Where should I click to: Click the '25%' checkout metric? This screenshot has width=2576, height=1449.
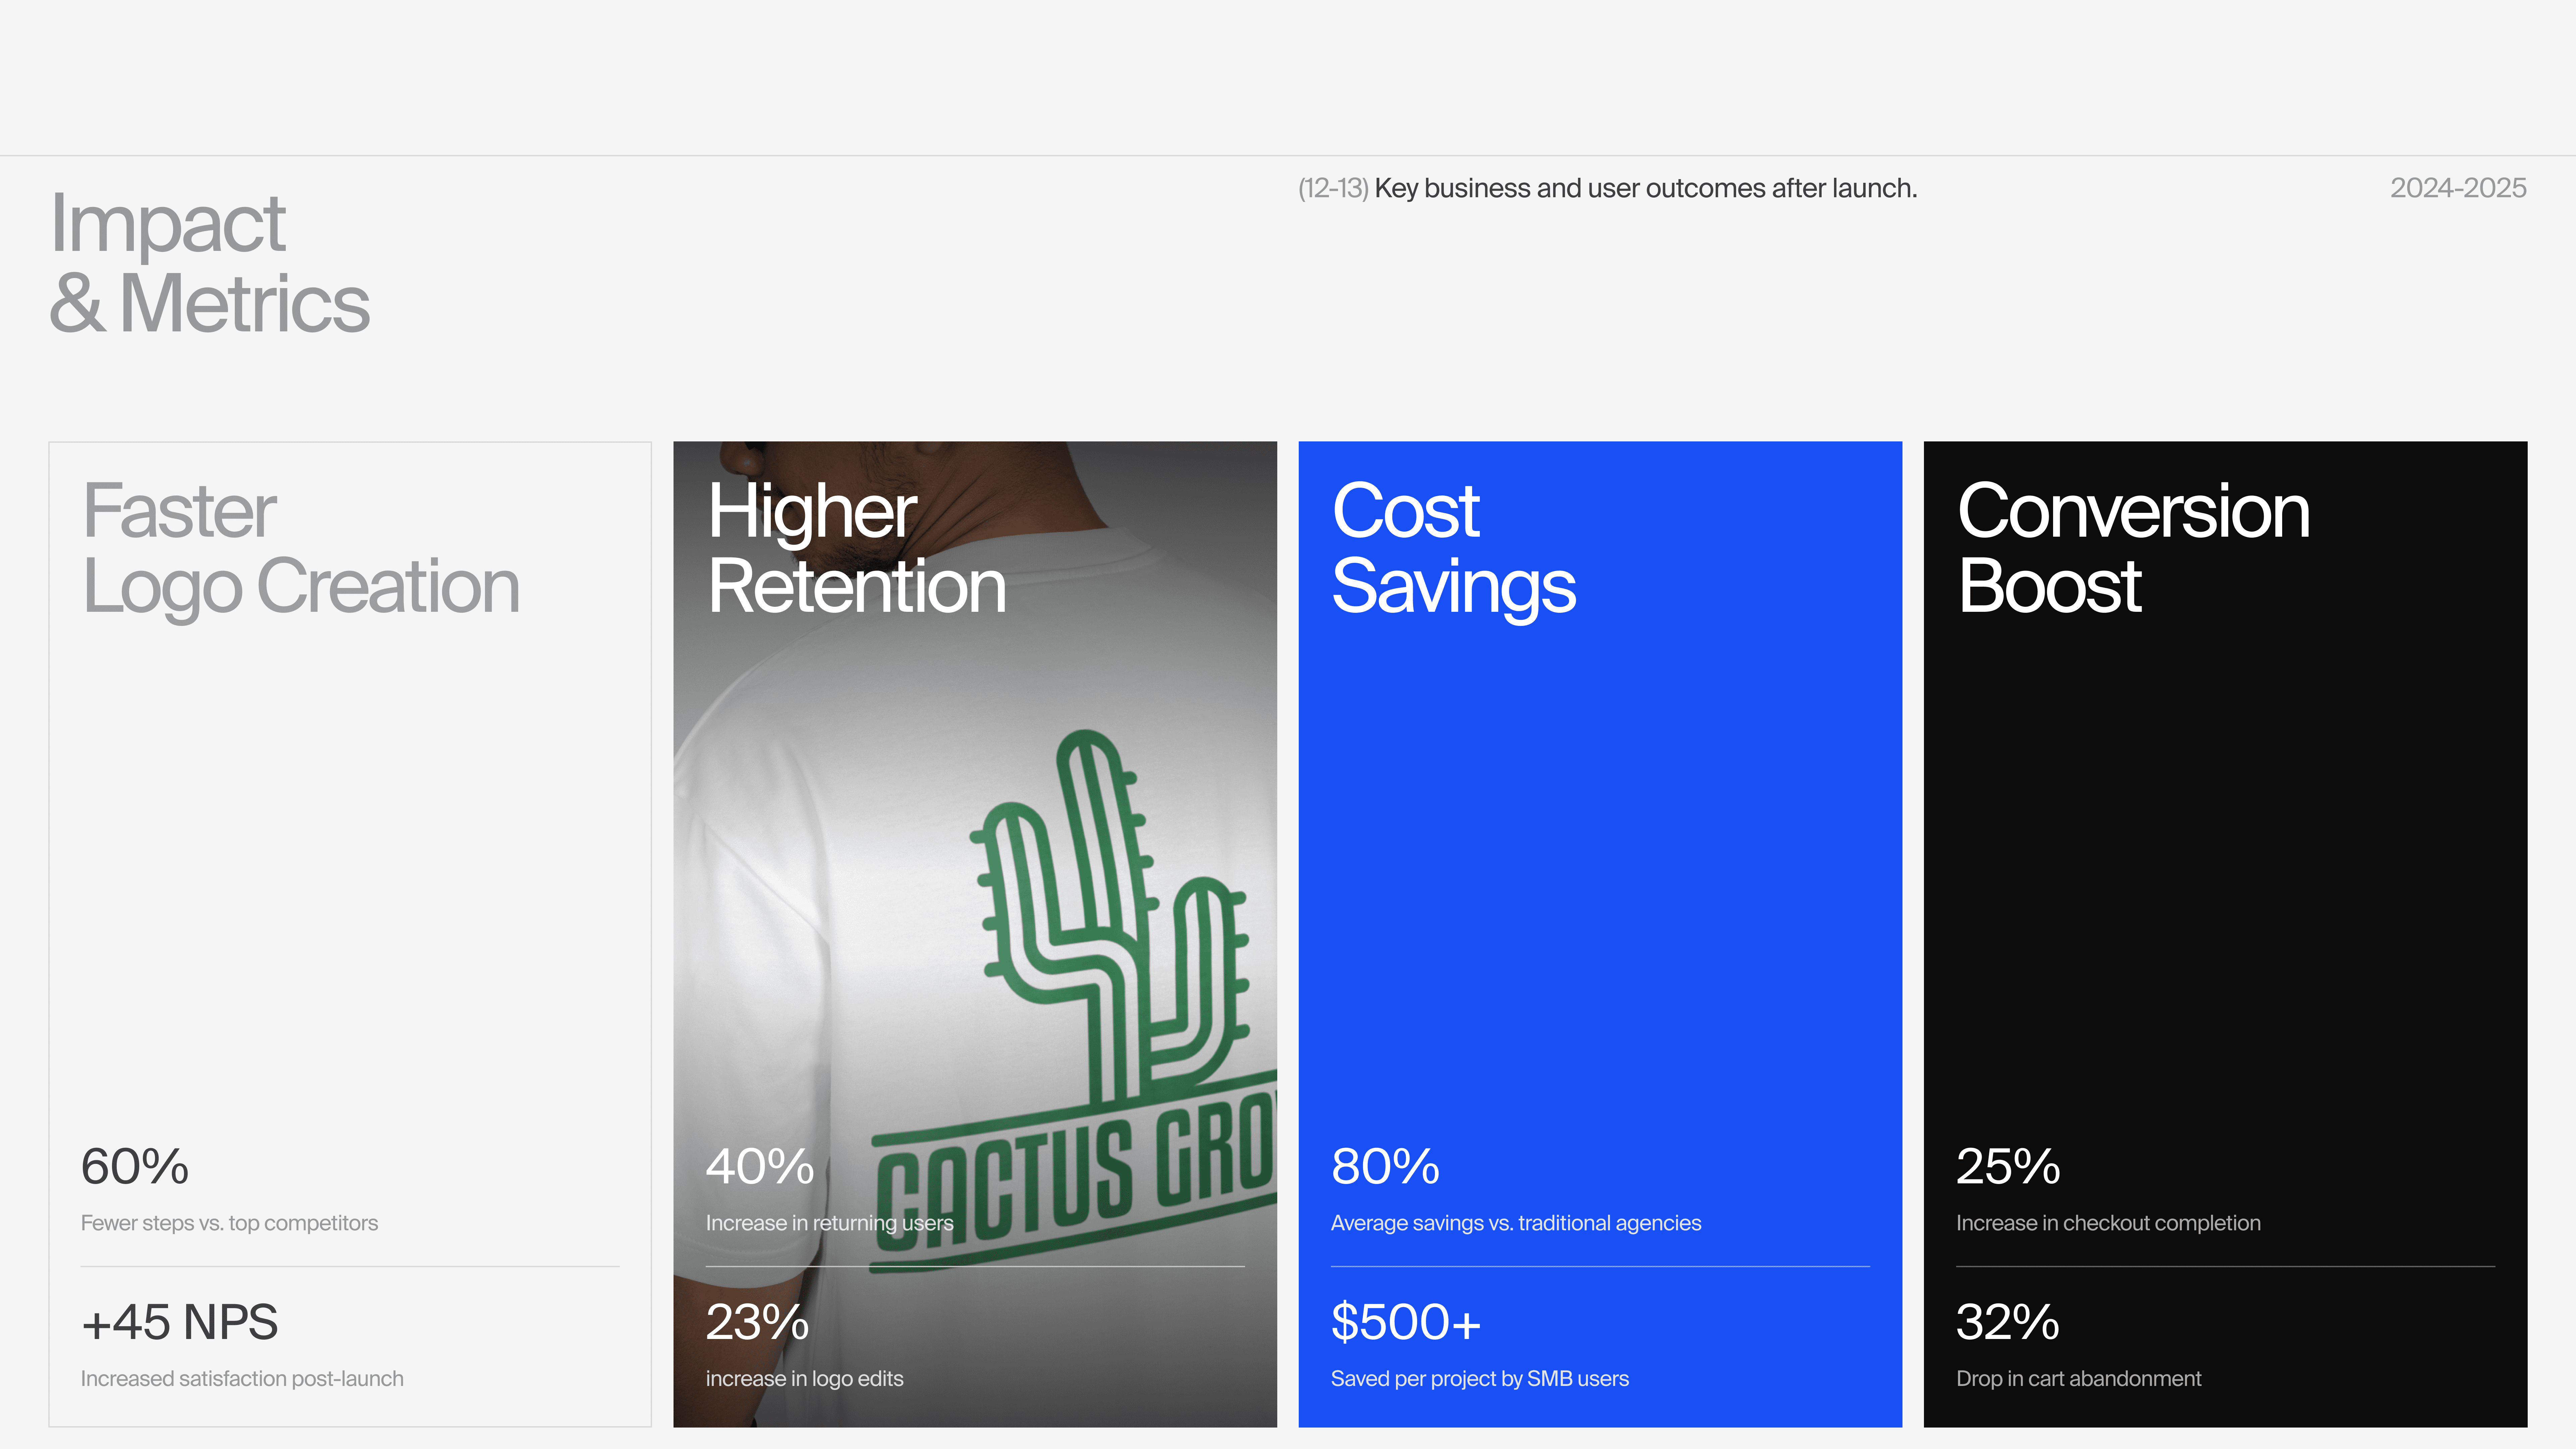click(x=2008, y=1167)
